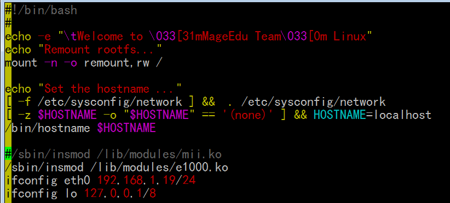The width and height of the screenshot is (450, 203).
Task: Click the commented mii.ko insmod line
Action: click(113, 154)
